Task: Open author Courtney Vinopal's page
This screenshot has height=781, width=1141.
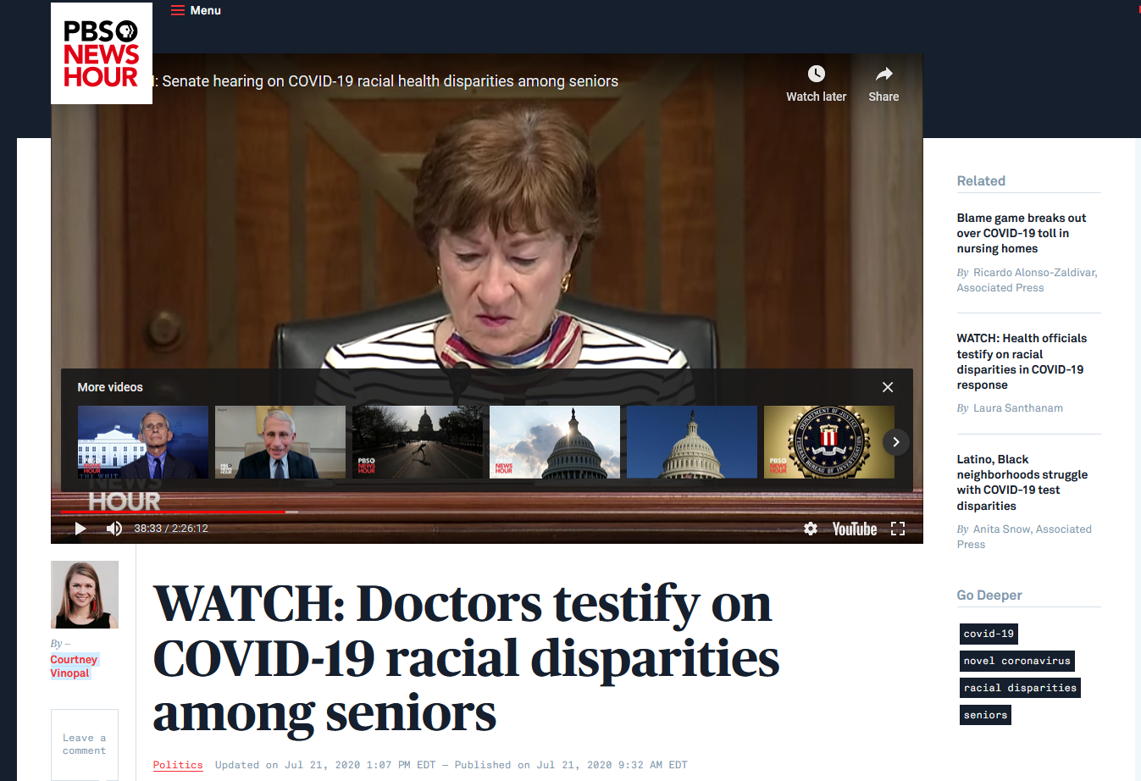Action: pos(74,666)
